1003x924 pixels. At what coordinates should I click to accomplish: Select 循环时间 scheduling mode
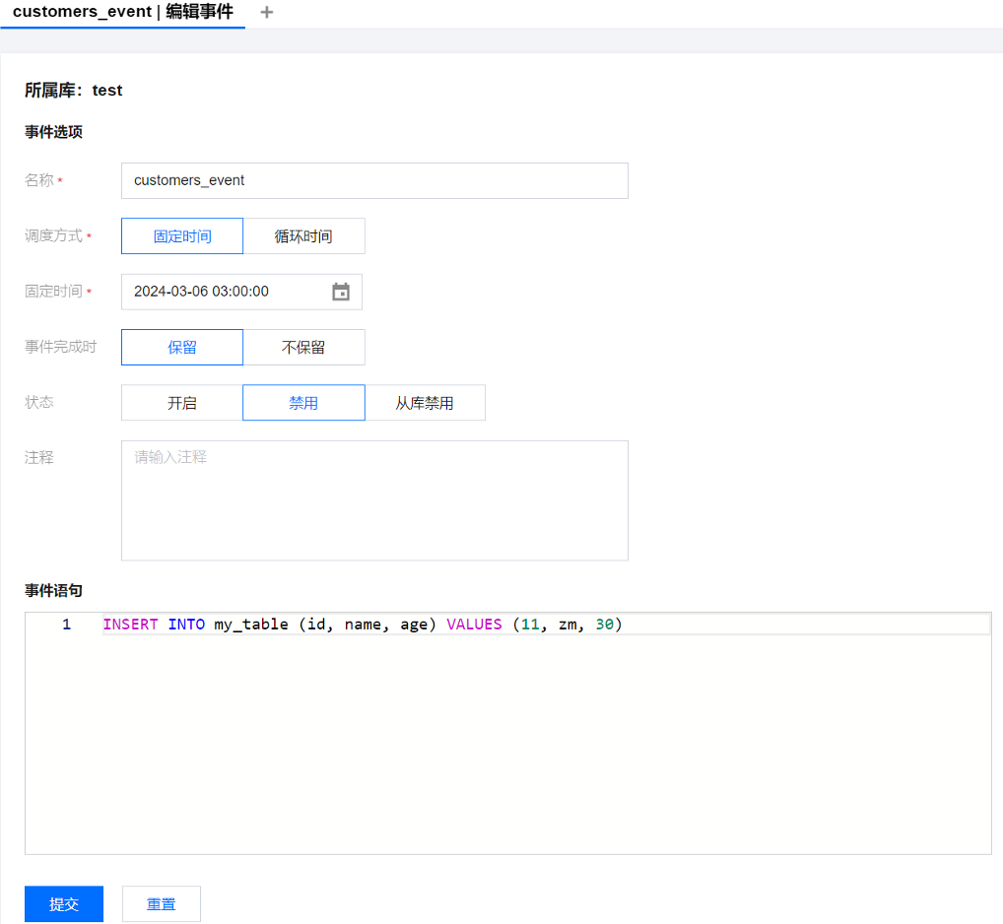click(303, 236)
